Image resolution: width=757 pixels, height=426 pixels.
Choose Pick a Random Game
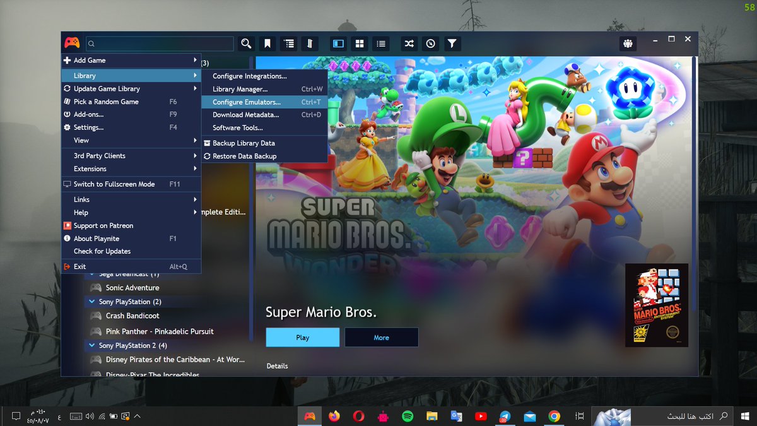click(131, 102)
